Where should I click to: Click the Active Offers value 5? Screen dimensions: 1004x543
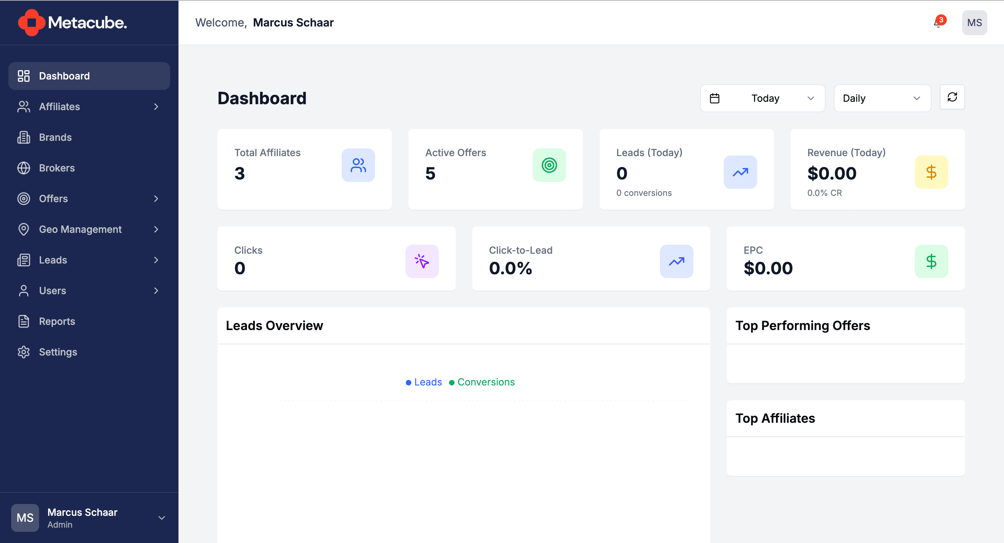pyautogui.click(x=430, y=173)
